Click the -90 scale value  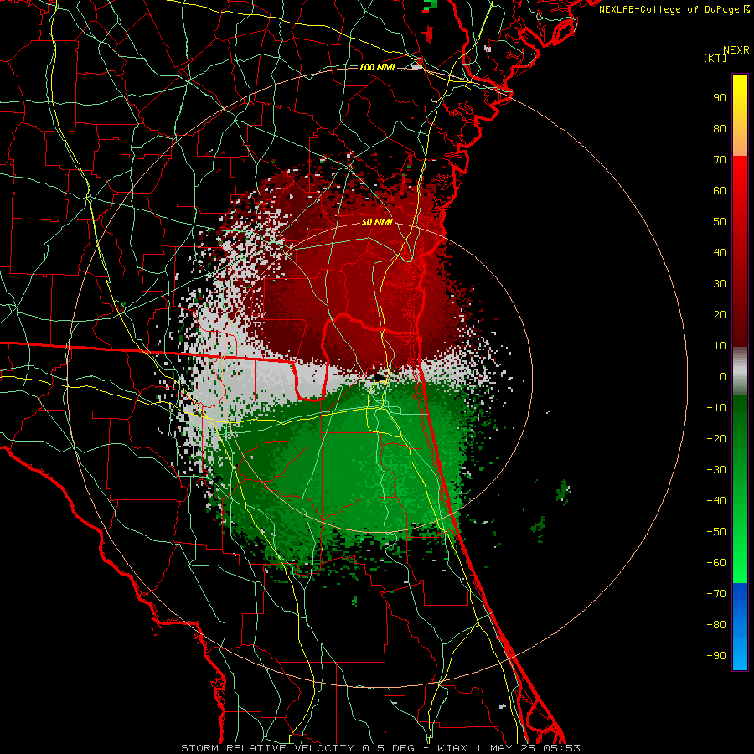point(716,656)
